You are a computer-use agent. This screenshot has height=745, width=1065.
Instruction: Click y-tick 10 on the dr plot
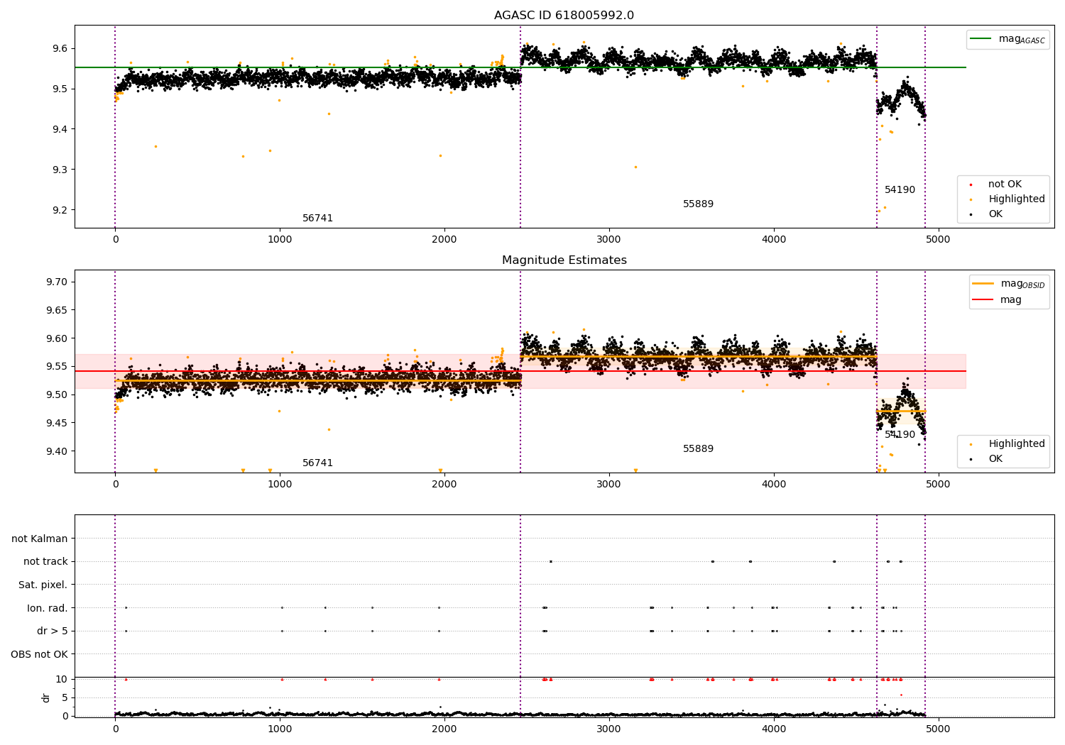click(x=62, y=679)
